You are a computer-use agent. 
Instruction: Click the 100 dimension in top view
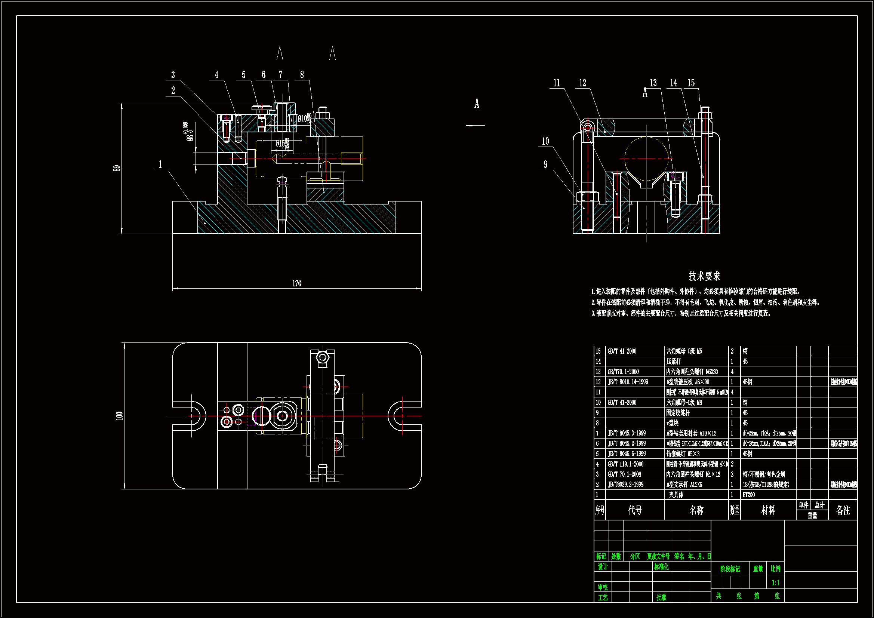coord(120,416)
